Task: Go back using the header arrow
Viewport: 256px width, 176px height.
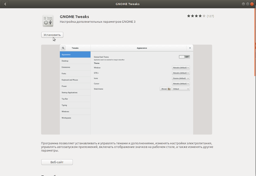Action: (x=5, y=4)
